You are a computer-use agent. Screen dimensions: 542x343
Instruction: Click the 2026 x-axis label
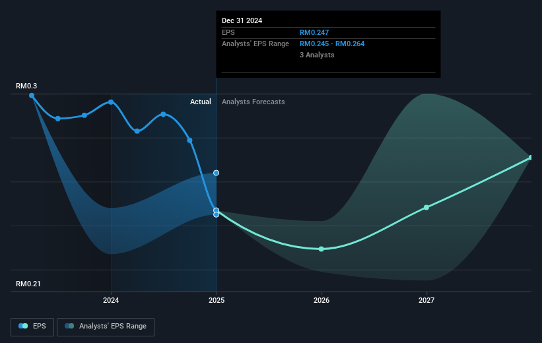pyautogui.click(x=321, y=301)
